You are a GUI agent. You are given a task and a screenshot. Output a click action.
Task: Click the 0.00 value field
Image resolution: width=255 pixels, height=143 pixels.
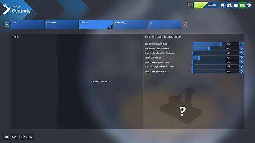[232, 67]
